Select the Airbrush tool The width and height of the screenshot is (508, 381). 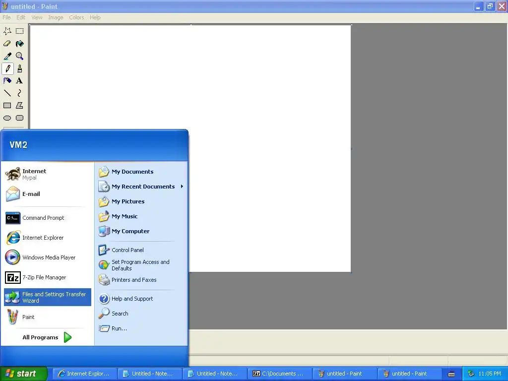[x=7, y=81]
